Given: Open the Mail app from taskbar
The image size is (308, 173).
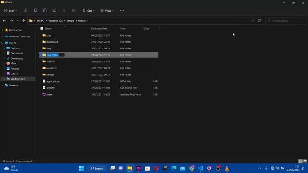Looking at the screenshot, I should click(183, 168).
